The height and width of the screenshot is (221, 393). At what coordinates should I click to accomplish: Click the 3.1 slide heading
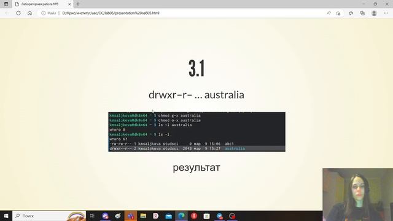pyautogui.click(x=196, y=68)
